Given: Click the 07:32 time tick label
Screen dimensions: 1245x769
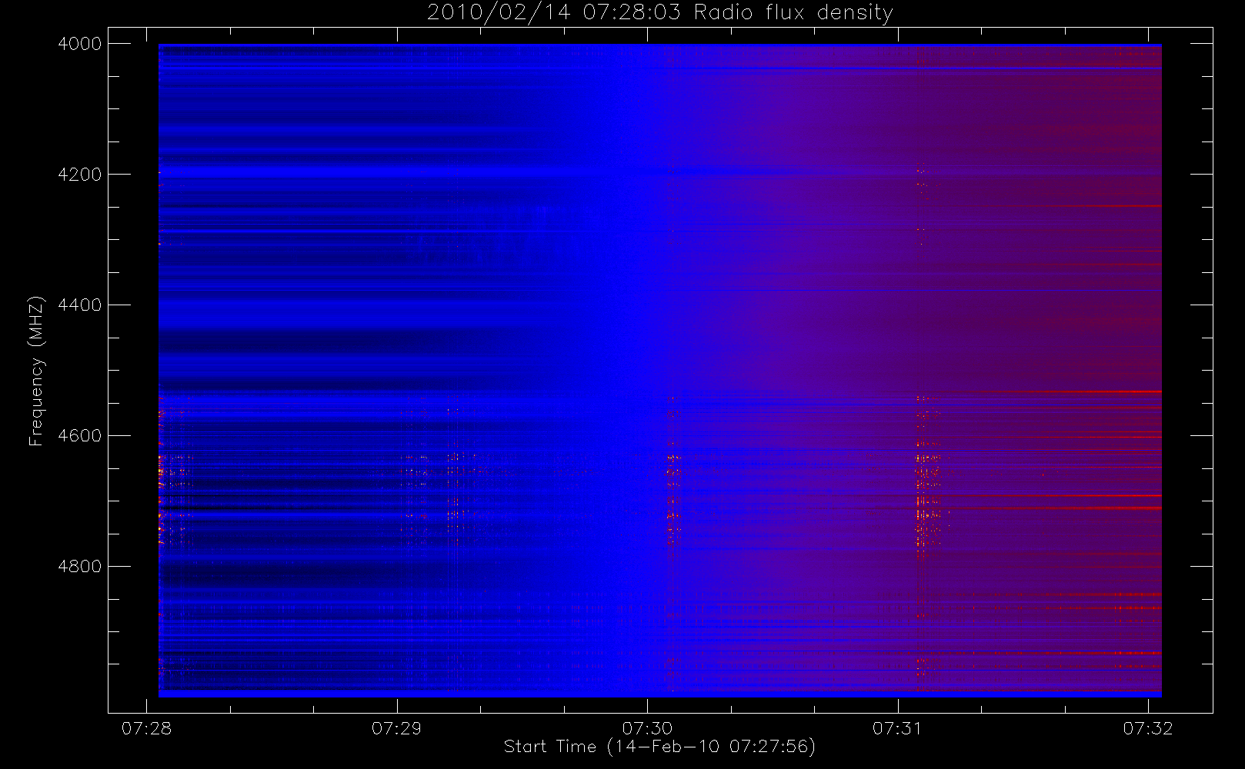Looking at the screenshot, I should (1148, 728).
